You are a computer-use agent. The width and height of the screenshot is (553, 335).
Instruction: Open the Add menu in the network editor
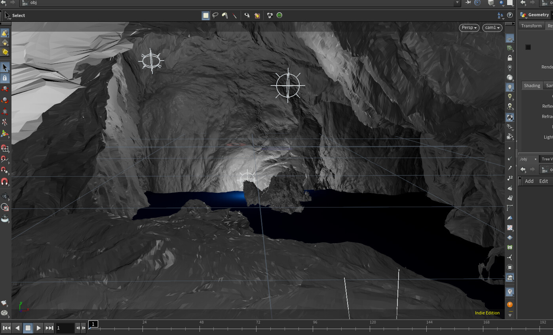(x=529, y=181)
